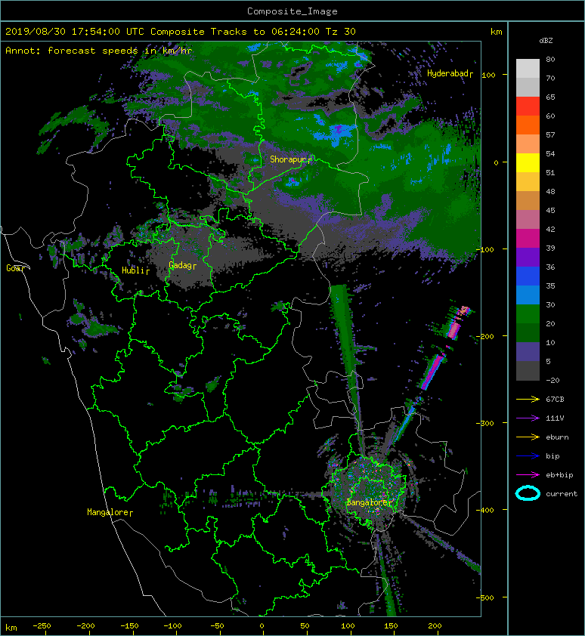Click the '2019/08/30 17:54:00 UTC' timestamp

[x=75, y=32]
